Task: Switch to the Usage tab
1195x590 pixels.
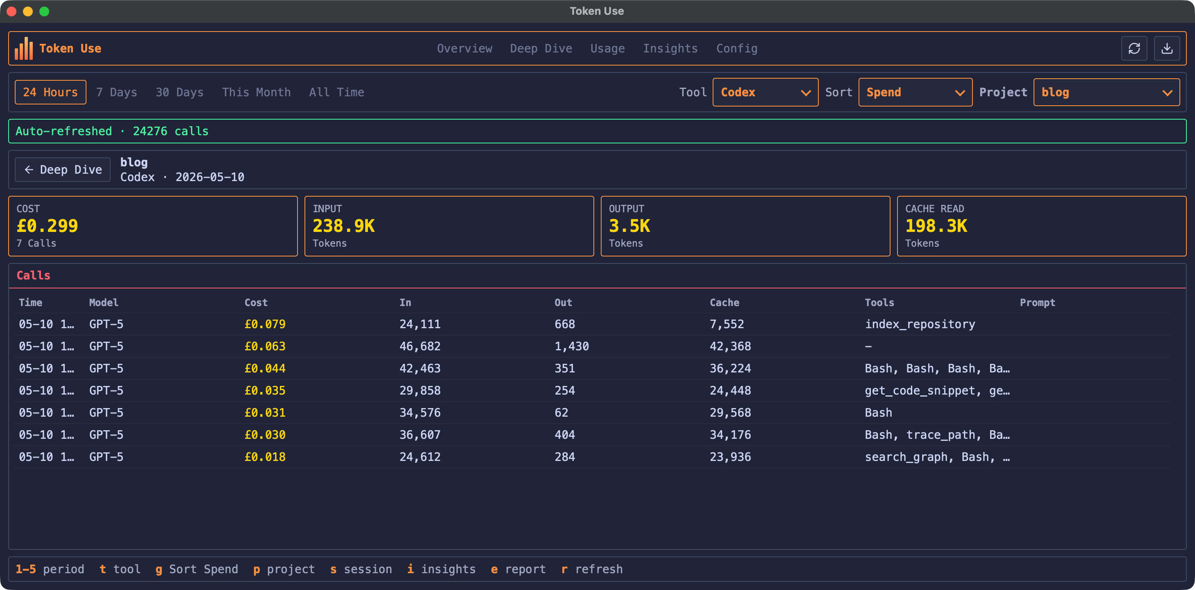Action: click(607, 48)
